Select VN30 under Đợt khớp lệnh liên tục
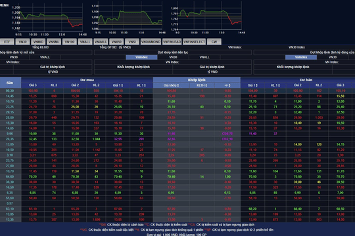 coord(173,58)
